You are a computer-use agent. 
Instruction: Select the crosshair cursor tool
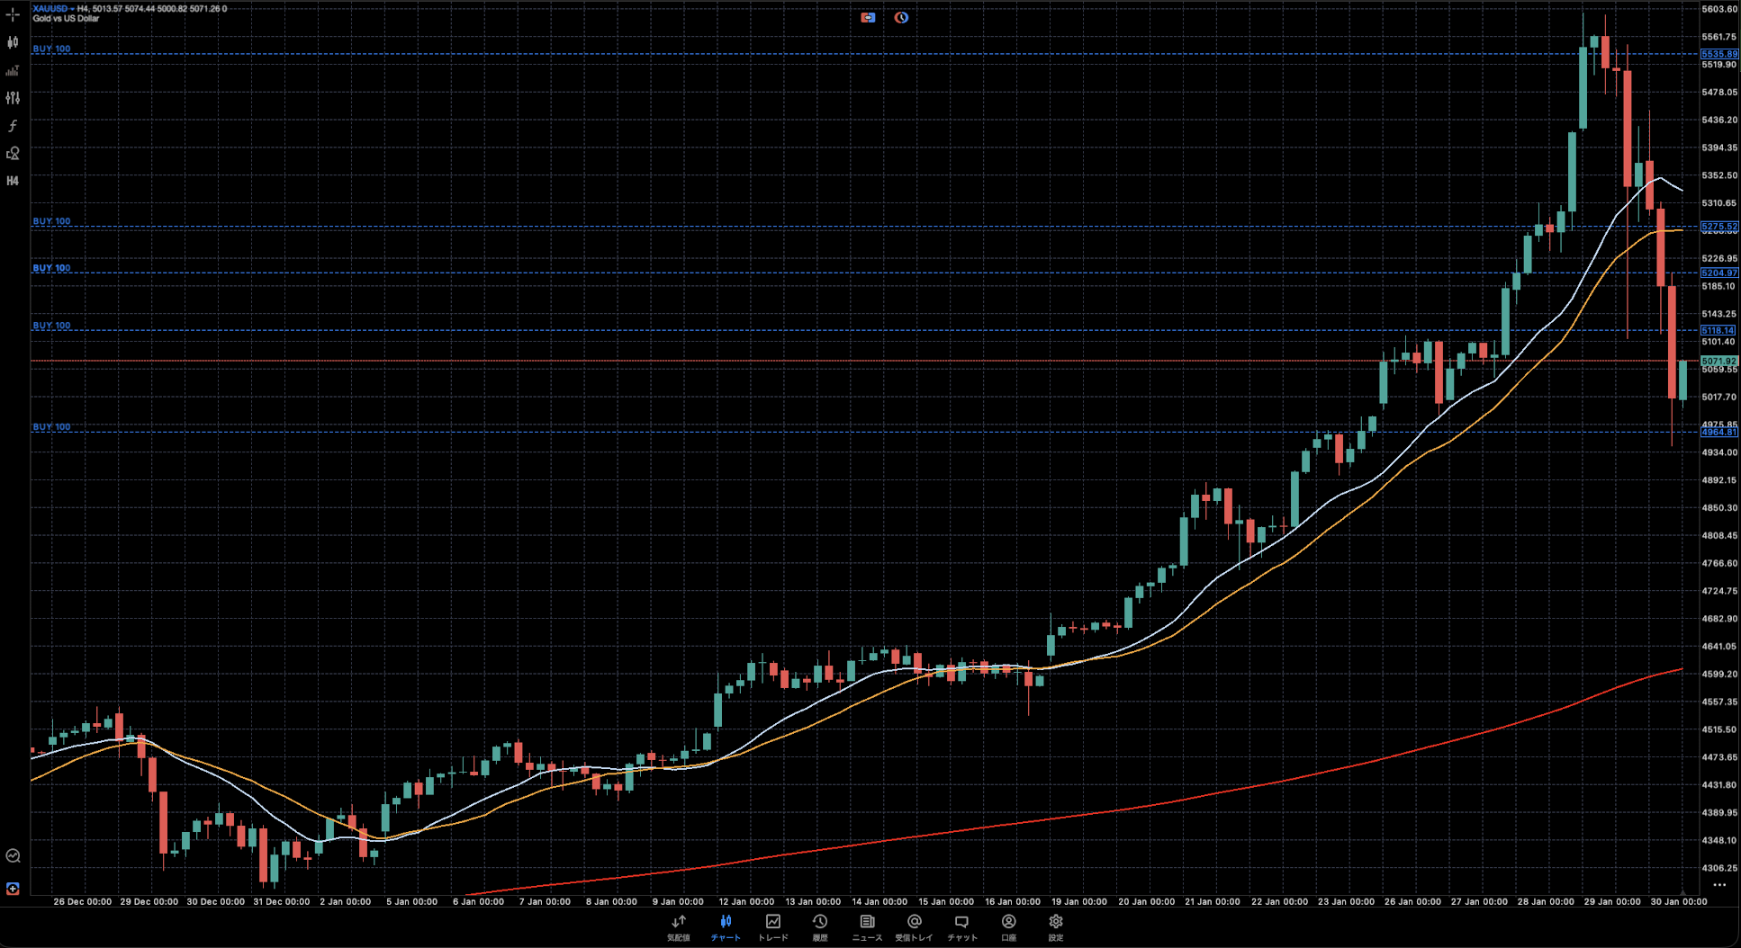tap(13, 14)
